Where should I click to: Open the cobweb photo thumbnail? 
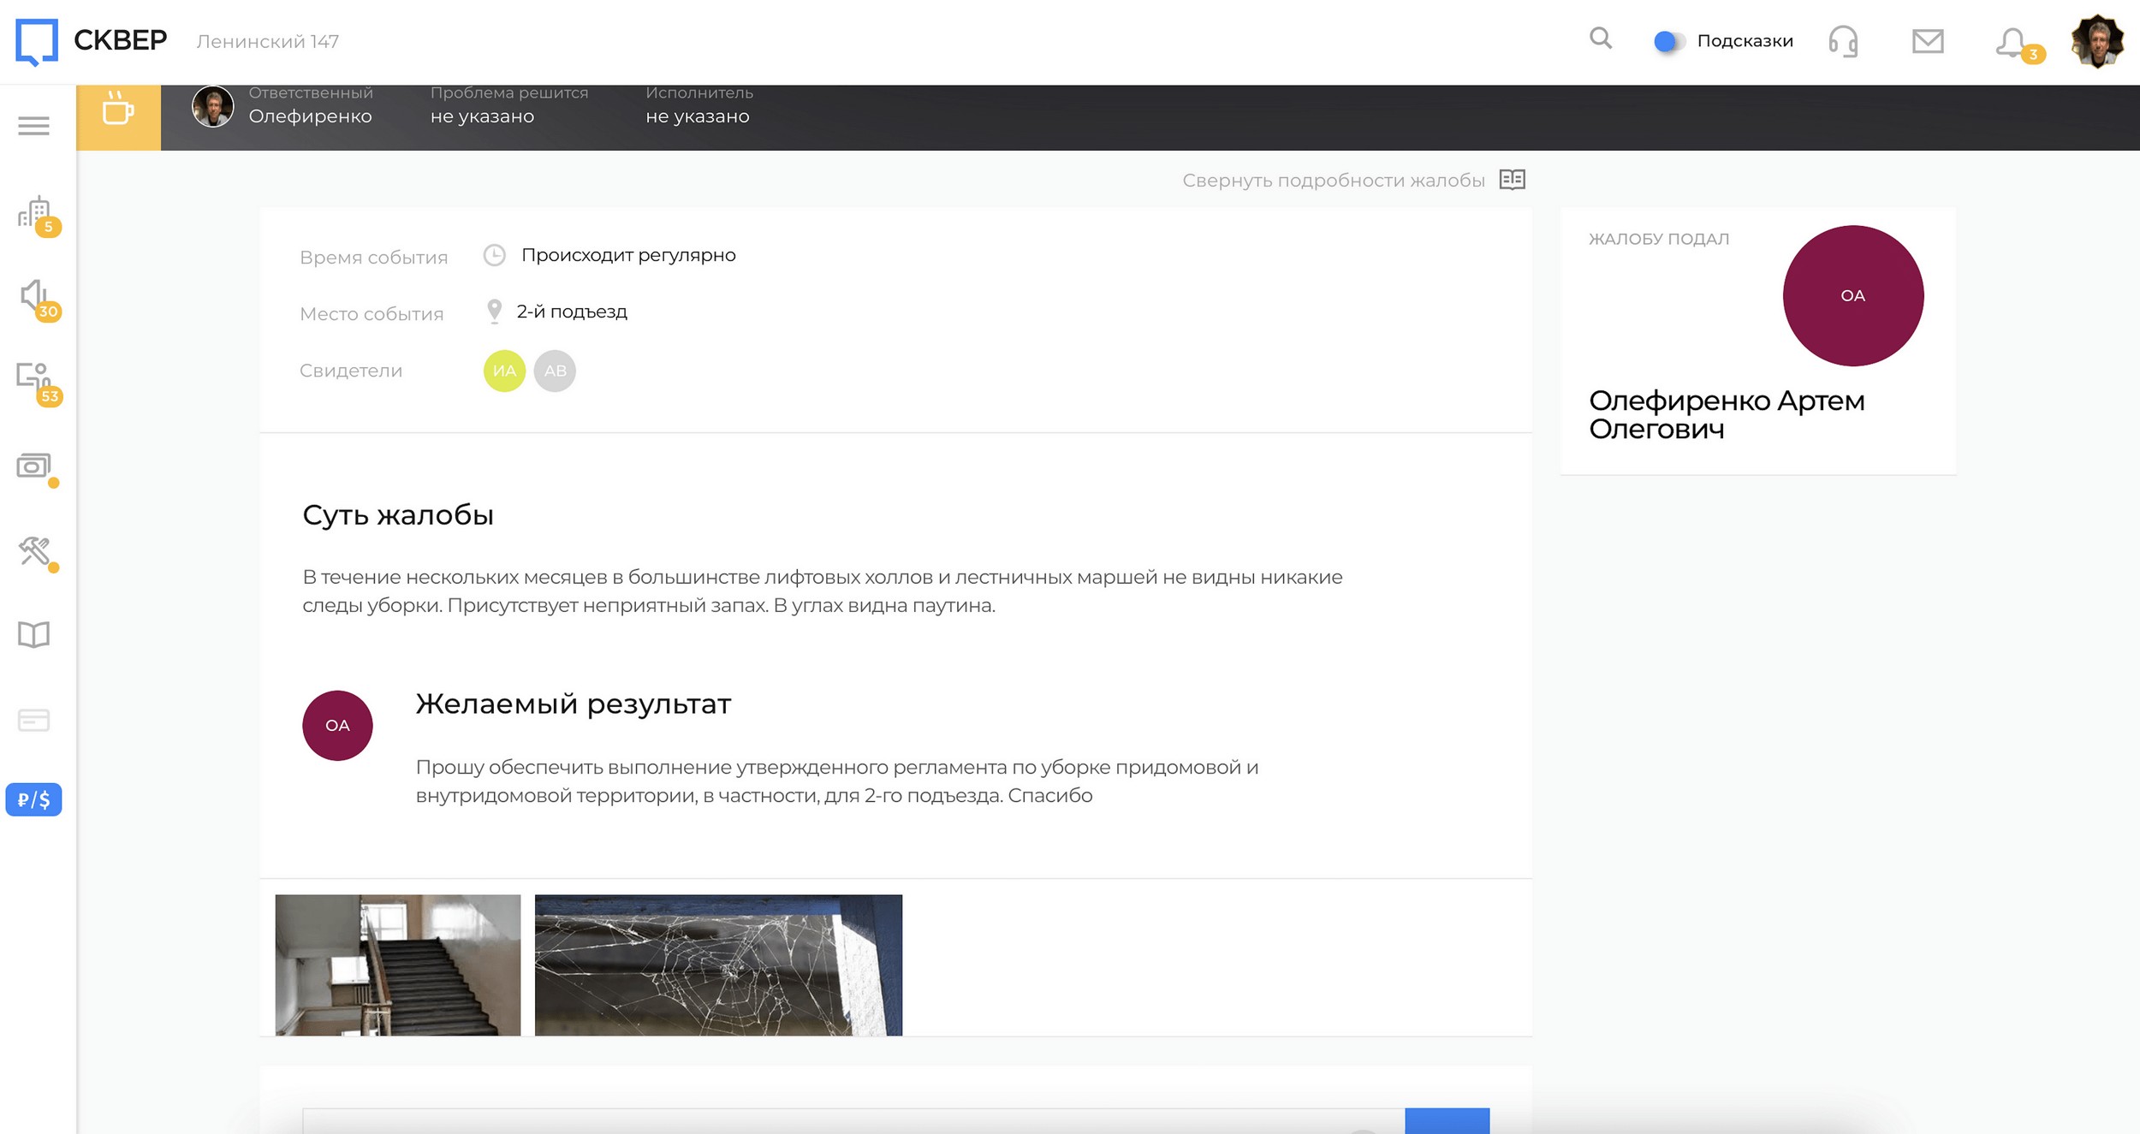[717, 965]
